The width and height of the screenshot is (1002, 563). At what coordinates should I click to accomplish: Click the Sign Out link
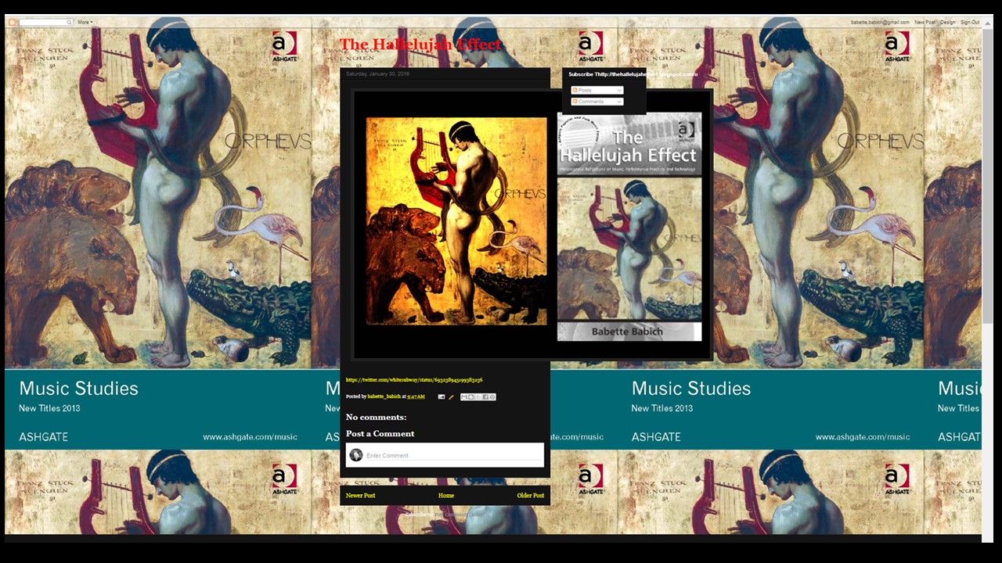pyautogui.click(x=970, y=22)
